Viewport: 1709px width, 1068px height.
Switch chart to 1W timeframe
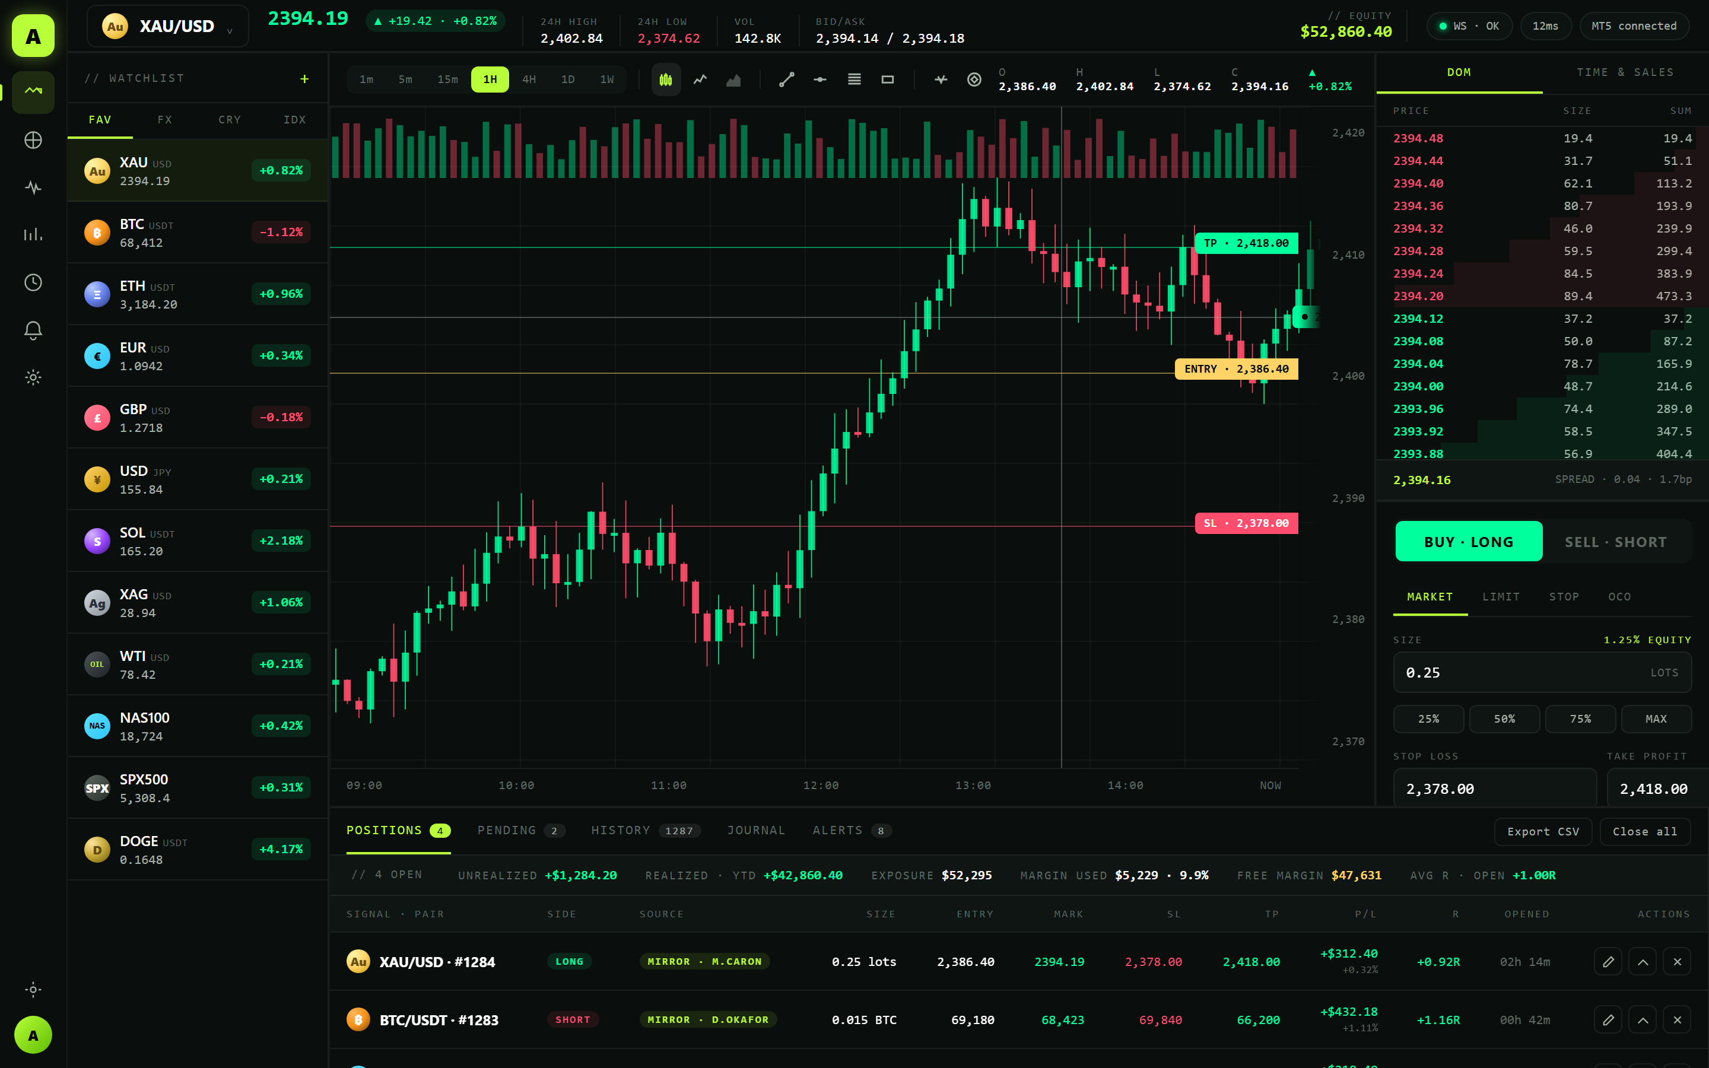(x=607, y=79)
